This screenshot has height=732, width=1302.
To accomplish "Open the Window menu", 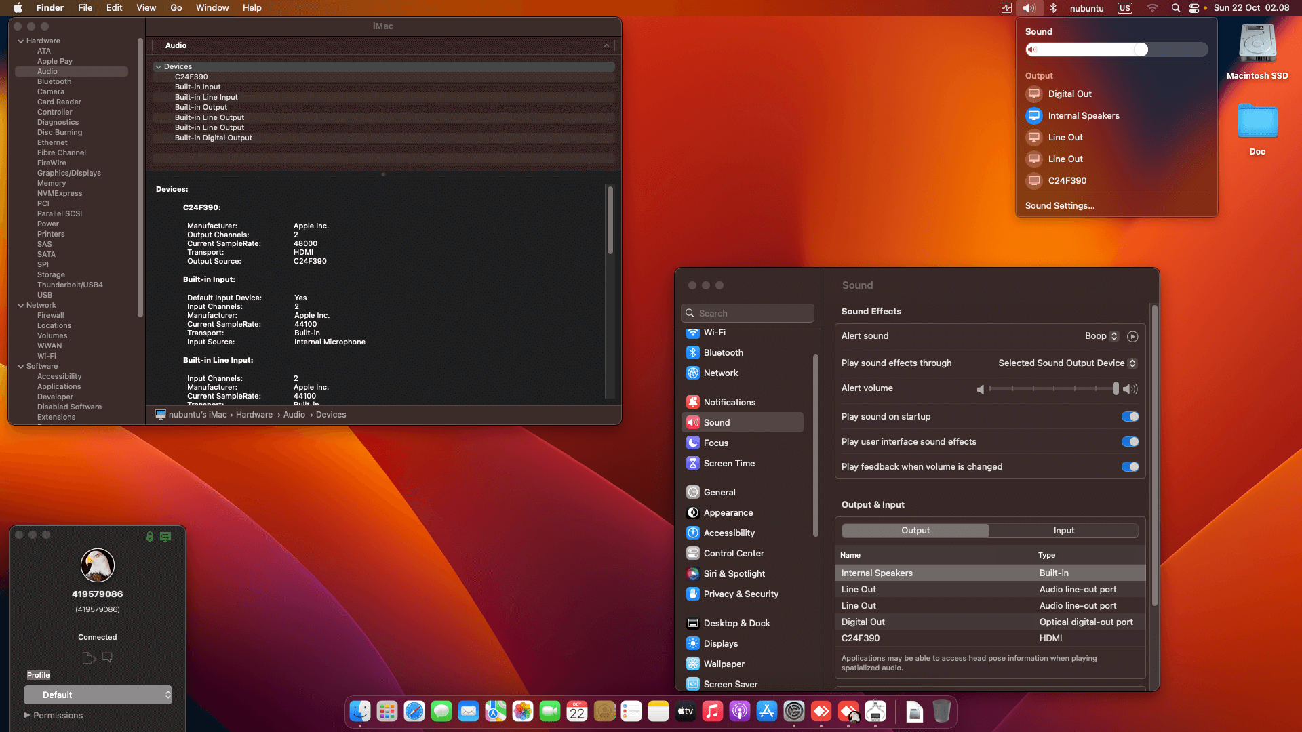I will (212, 8).
